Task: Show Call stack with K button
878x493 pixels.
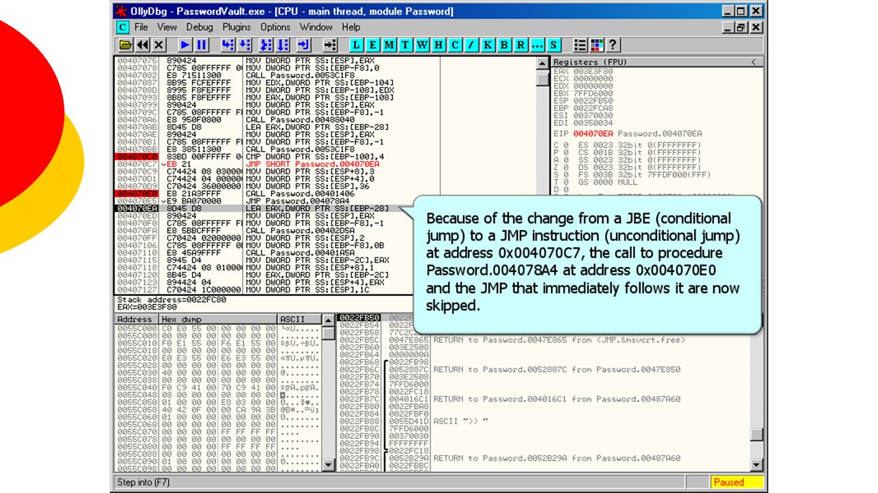Action: click(x=488, y=45)
